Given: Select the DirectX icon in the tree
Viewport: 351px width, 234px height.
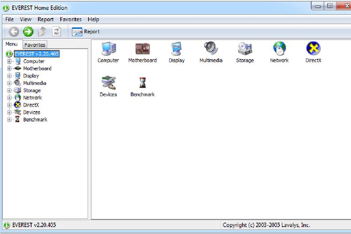Looking at the screenshot, I should pos(17,105).
